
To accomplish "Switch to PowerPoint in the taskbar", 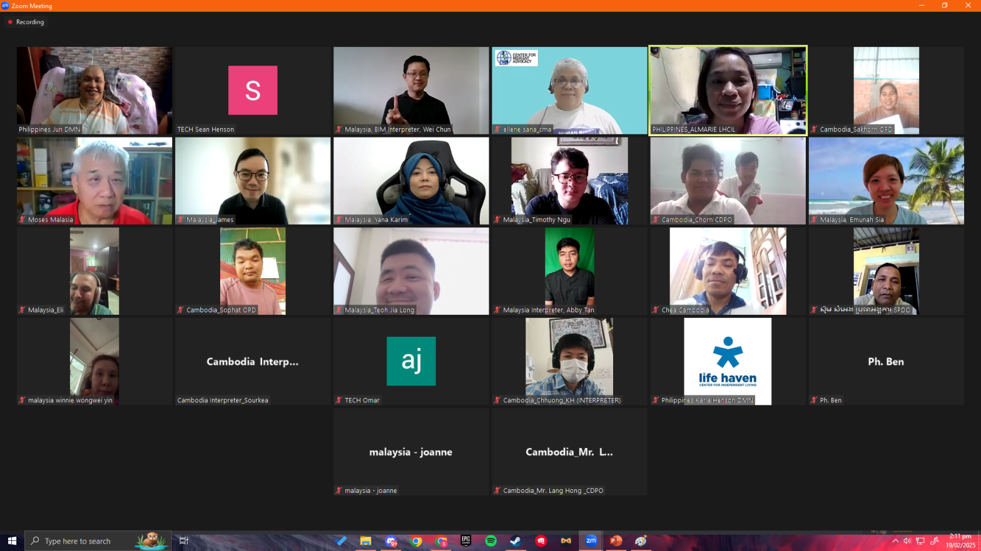I will (616, 541).
